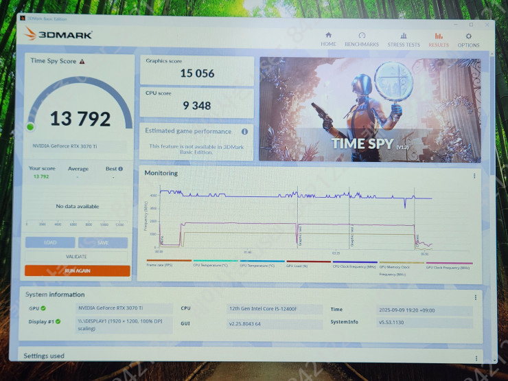Click the Display #1 resolution field
508x381 pixels.
coord(124,325)
